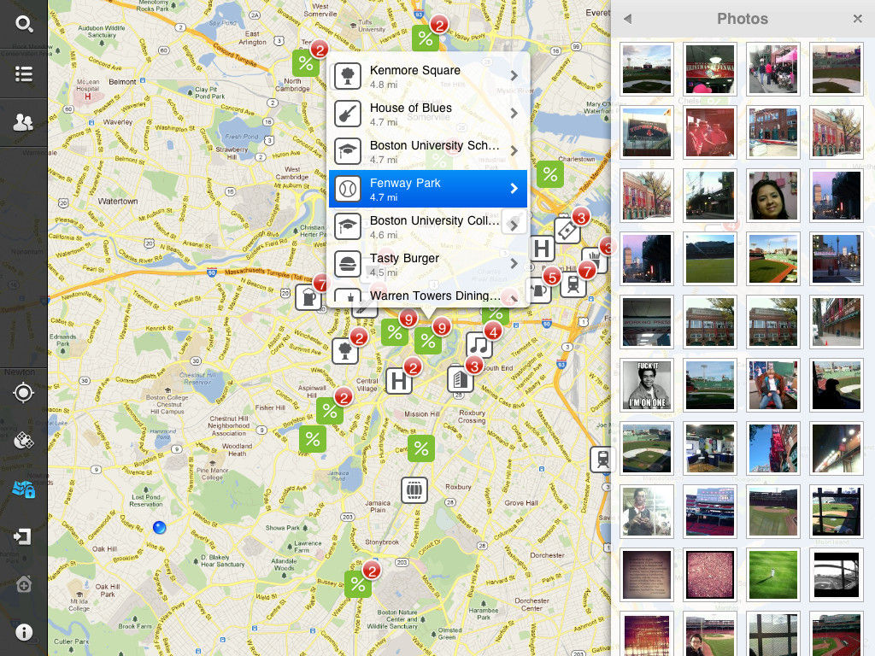This screenshot has height=656, width=875.
Task: Tap the Belmont label on the map
Action: tap(122, 81)
